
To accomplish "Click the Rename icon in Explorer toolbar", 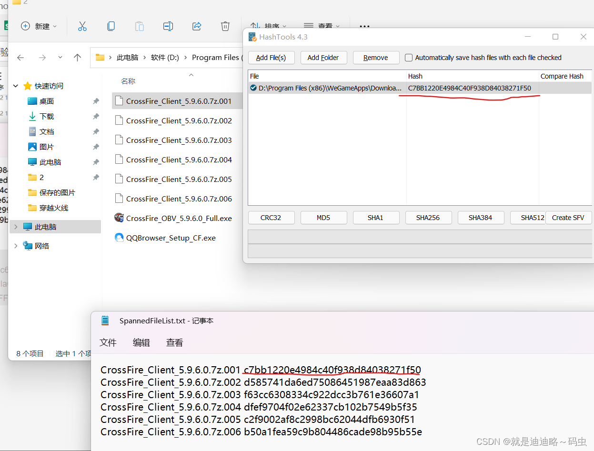I will (x=168, y=26).
